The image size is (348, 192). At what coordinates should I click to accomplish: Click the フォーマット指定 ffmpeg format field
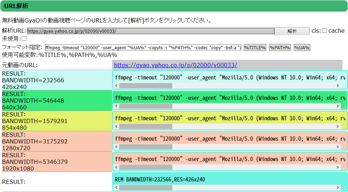click(143, 47)
